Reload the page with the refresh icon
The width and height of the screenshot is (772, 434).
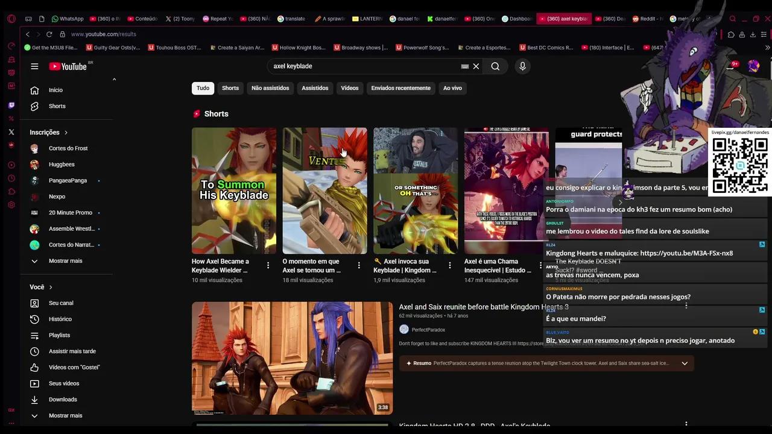[x=49, y=34]
